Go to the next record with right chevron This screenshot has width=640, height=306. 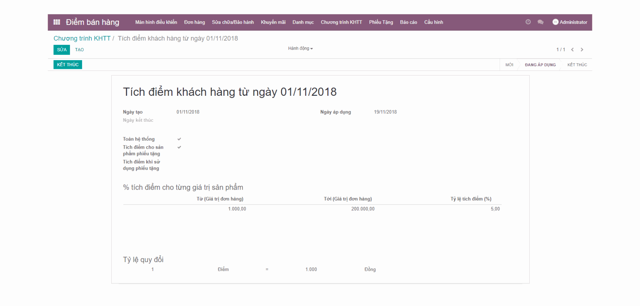[x=582, y=49]
